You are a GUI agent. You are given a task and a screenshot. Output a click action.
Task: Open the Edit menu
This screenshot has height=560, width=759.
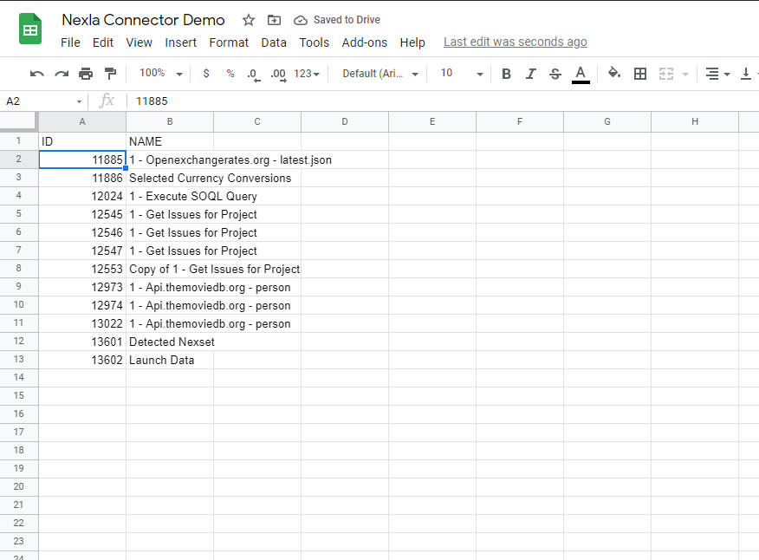point(103,42)
